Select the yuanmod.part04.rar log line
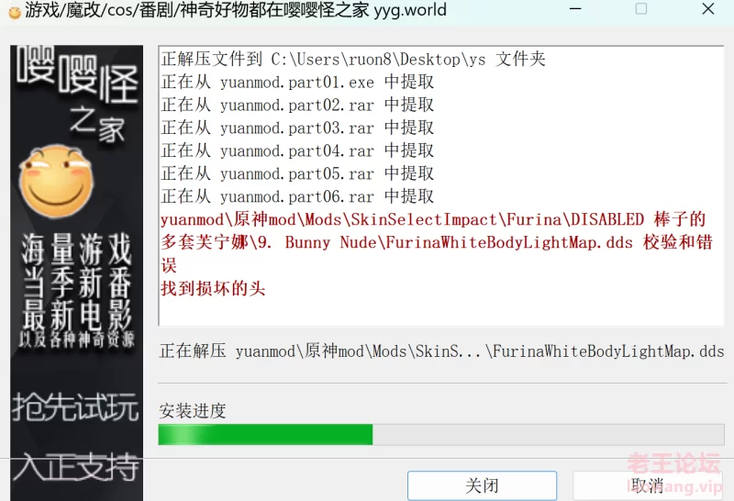The width and height of the screenshot is (734, 501). point(297,150)
